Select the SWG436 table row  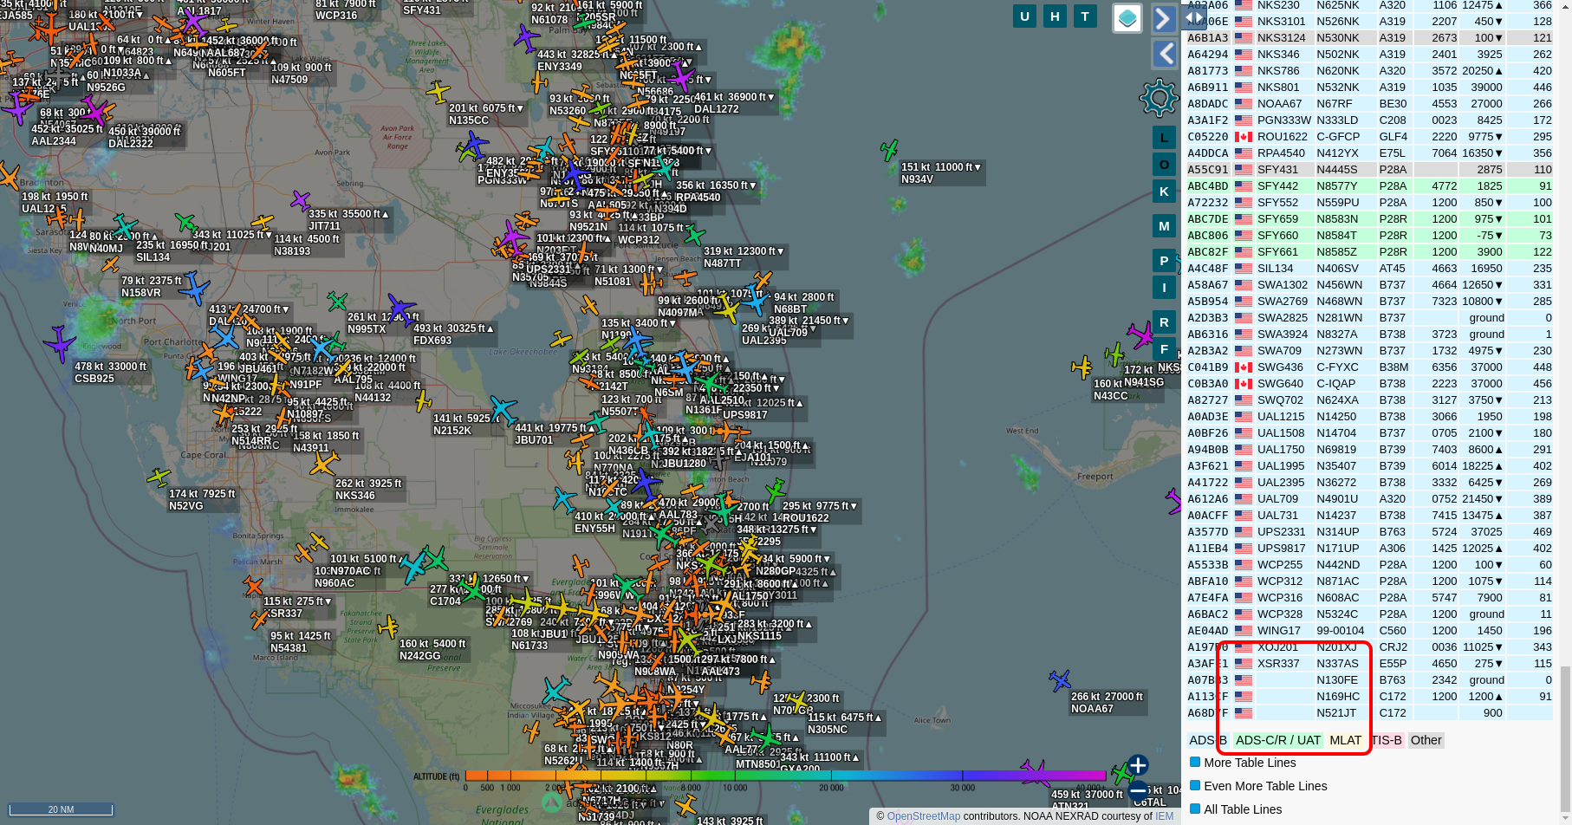point(1369,367)
